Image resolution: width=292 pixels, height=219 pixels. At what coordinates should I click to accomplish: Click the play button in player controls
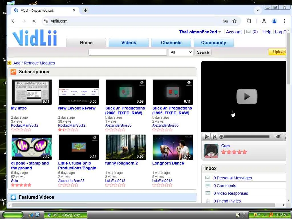[x=206, y=137]
